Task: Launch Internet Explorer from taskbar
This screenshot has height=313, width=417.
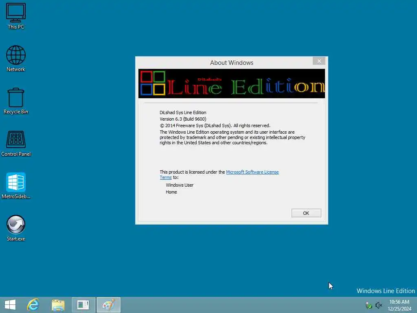Action: 33,305
